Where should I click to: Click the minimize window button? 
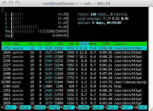pyautogui.click(x=11, y=3)
